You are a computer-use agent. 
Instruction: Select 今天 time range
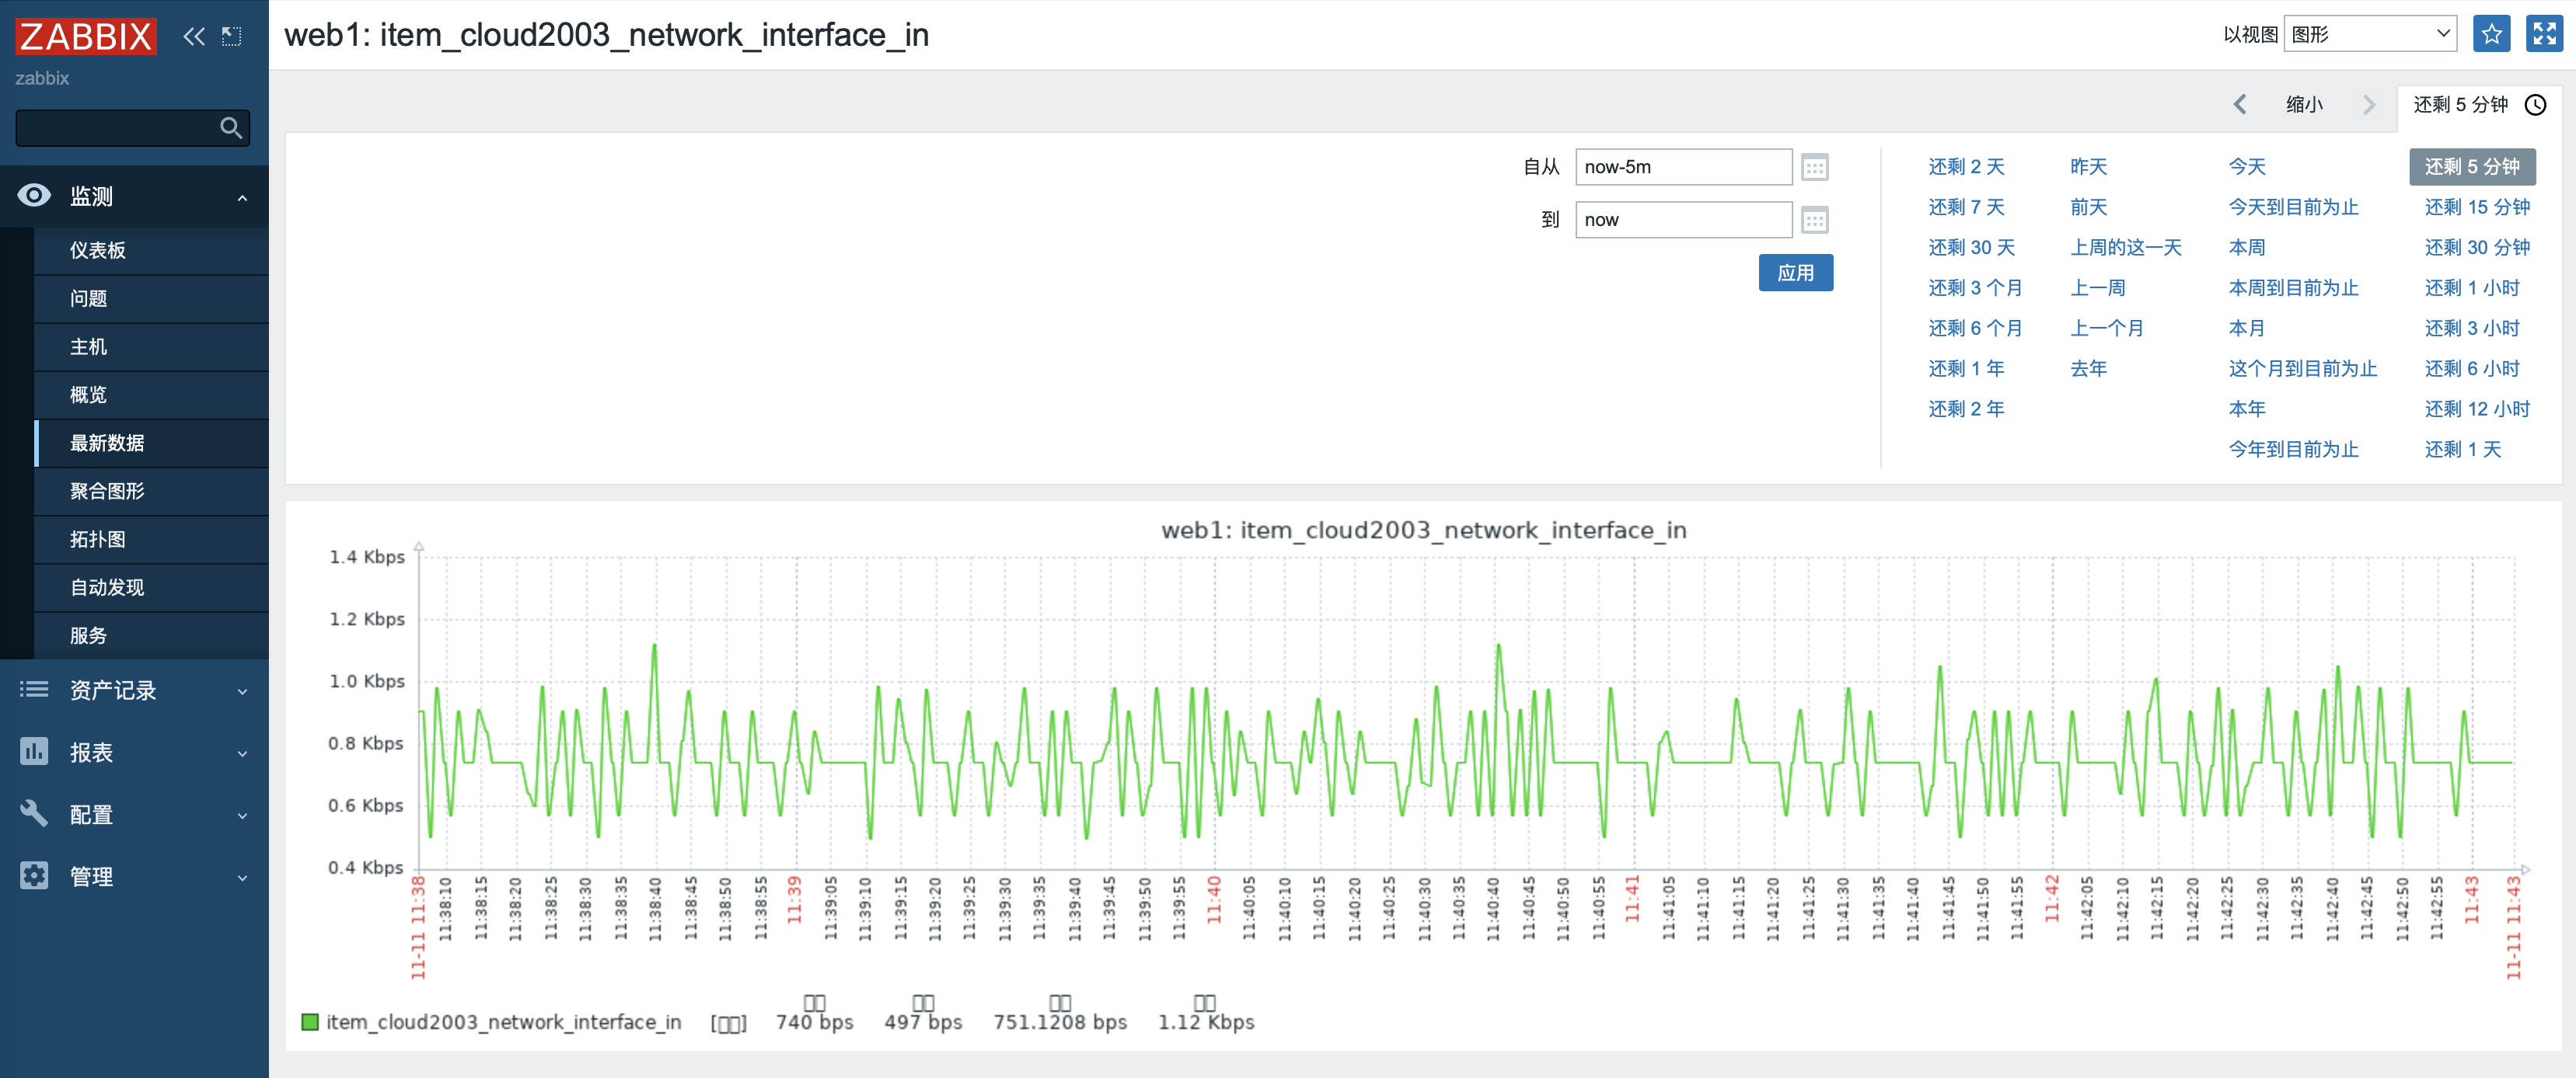pos(2247,167)
